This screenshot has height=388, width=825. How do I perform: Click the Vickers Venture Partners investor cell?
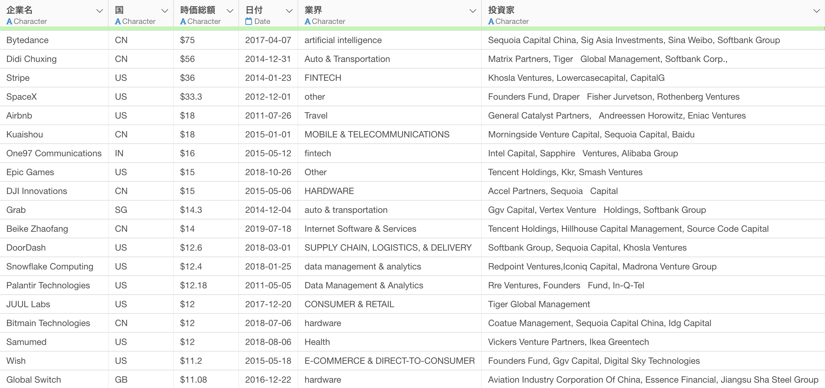tap(653, 342)
